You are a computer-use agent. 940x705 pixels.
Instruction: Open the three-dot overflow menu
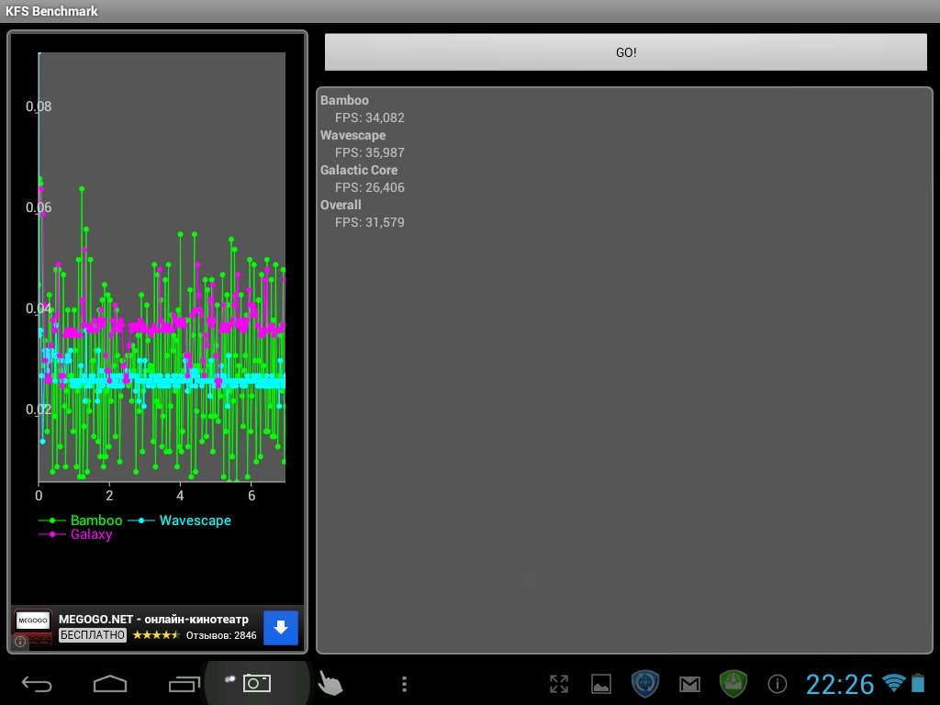pyautogui.click(x=404, y=684)
